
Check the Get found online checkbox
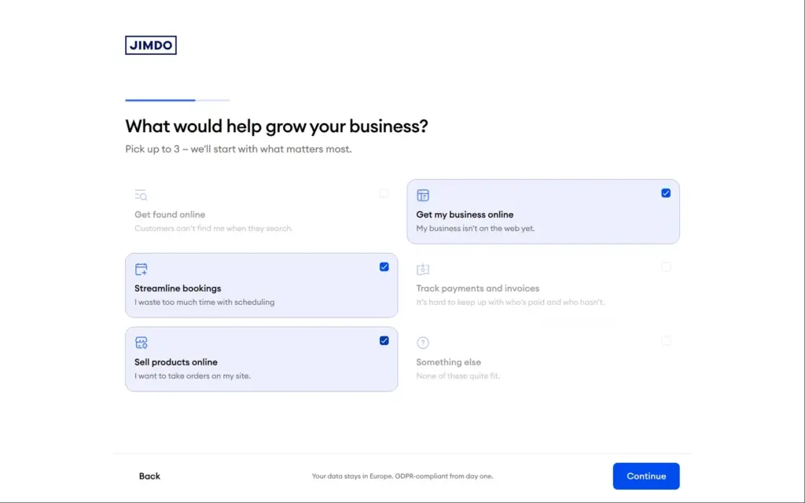click(384, 193)
